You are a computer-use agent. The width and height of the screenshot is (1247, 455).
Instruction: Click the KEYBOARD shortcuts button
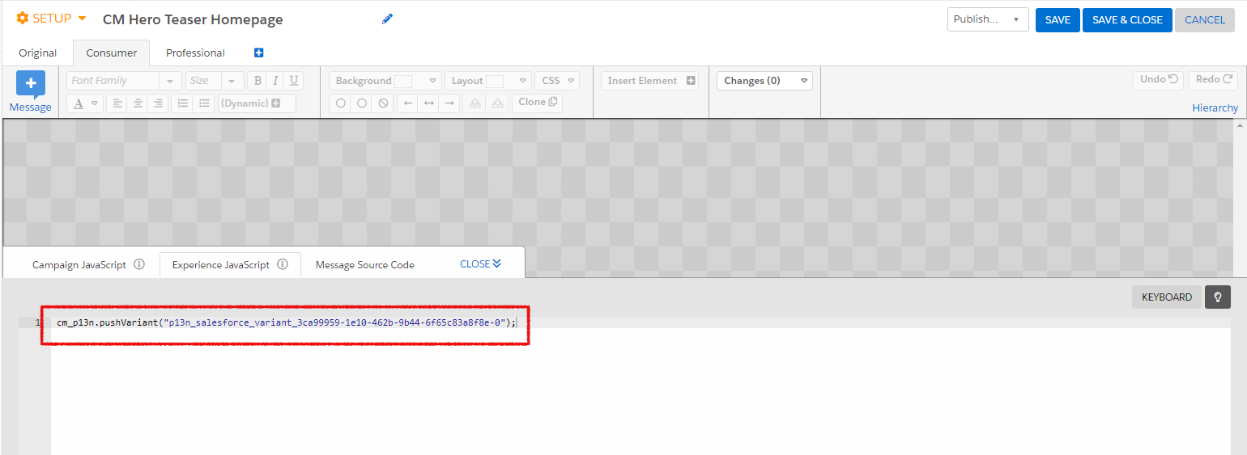point(1166,297)
